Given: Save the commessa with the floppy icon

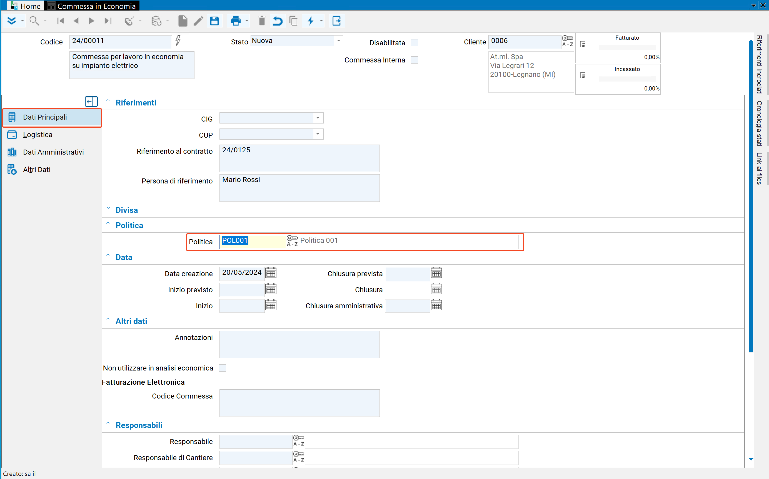Looking at the screenshot, I should click(x=214, y=21).
